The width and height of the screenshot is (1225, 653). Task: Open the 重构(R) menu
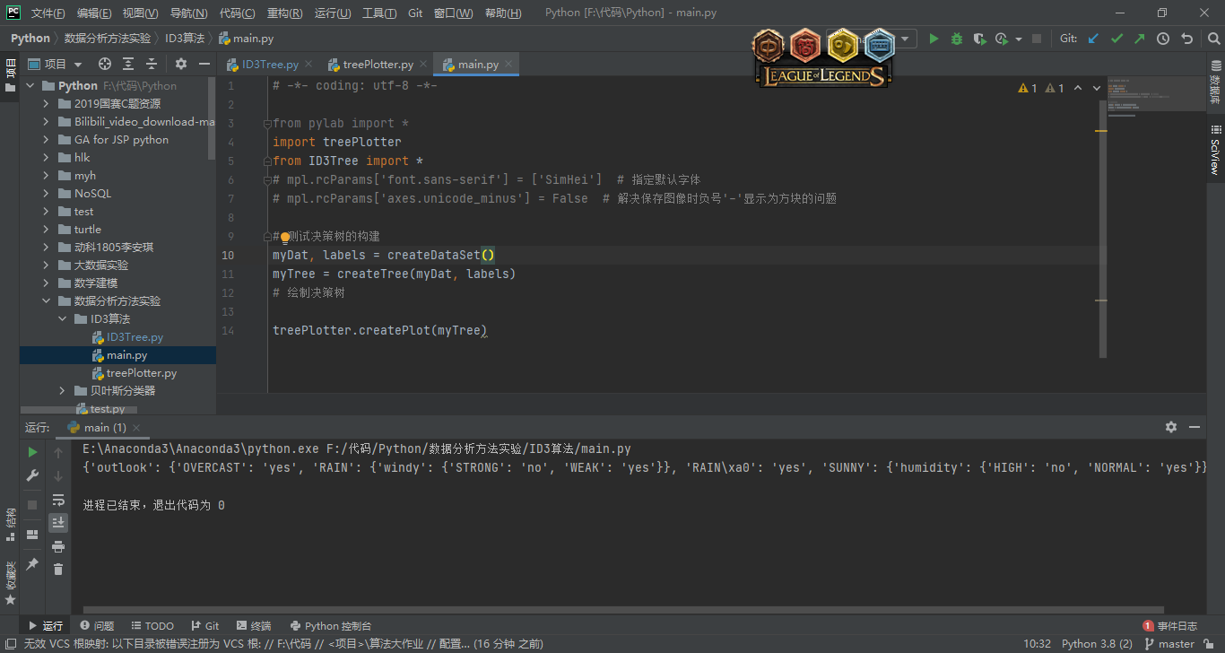(x=284, y=13)
